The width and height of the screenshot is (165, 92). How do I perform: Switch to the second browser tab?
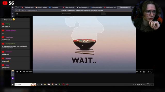[42, 7]
